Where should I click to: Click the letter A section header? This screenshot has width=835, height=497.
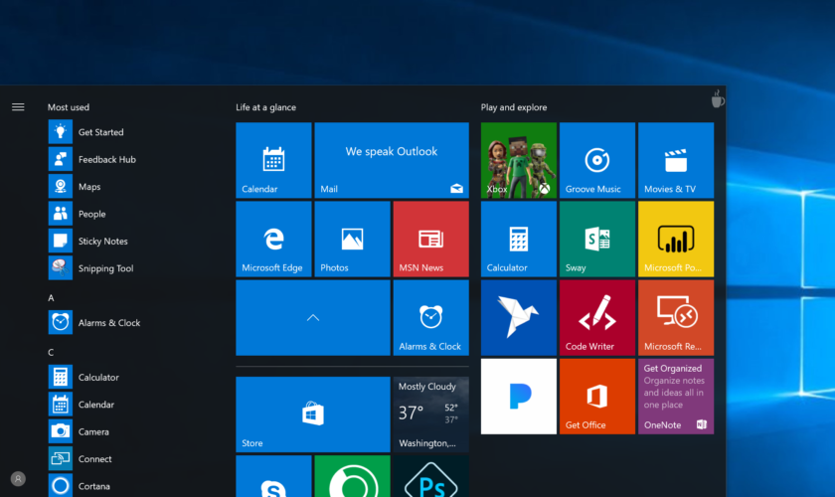pyautogui.click(x=51, y=298)
